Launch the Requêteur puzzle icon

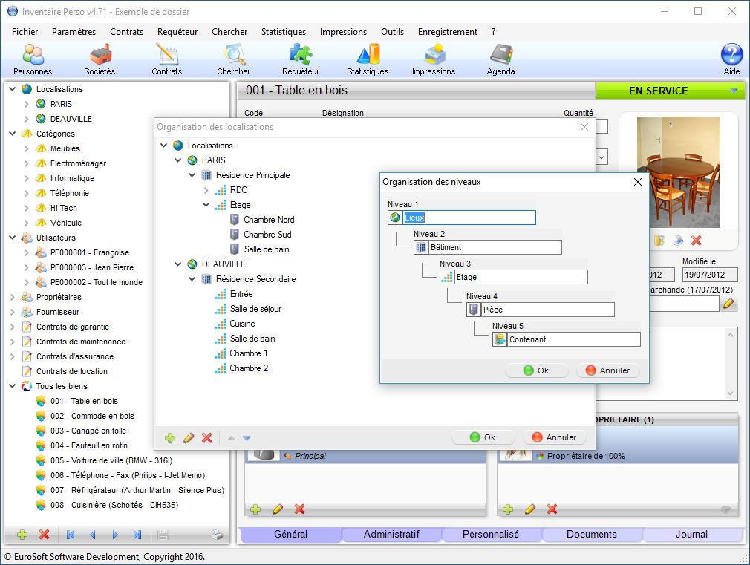tap(301, 56)
